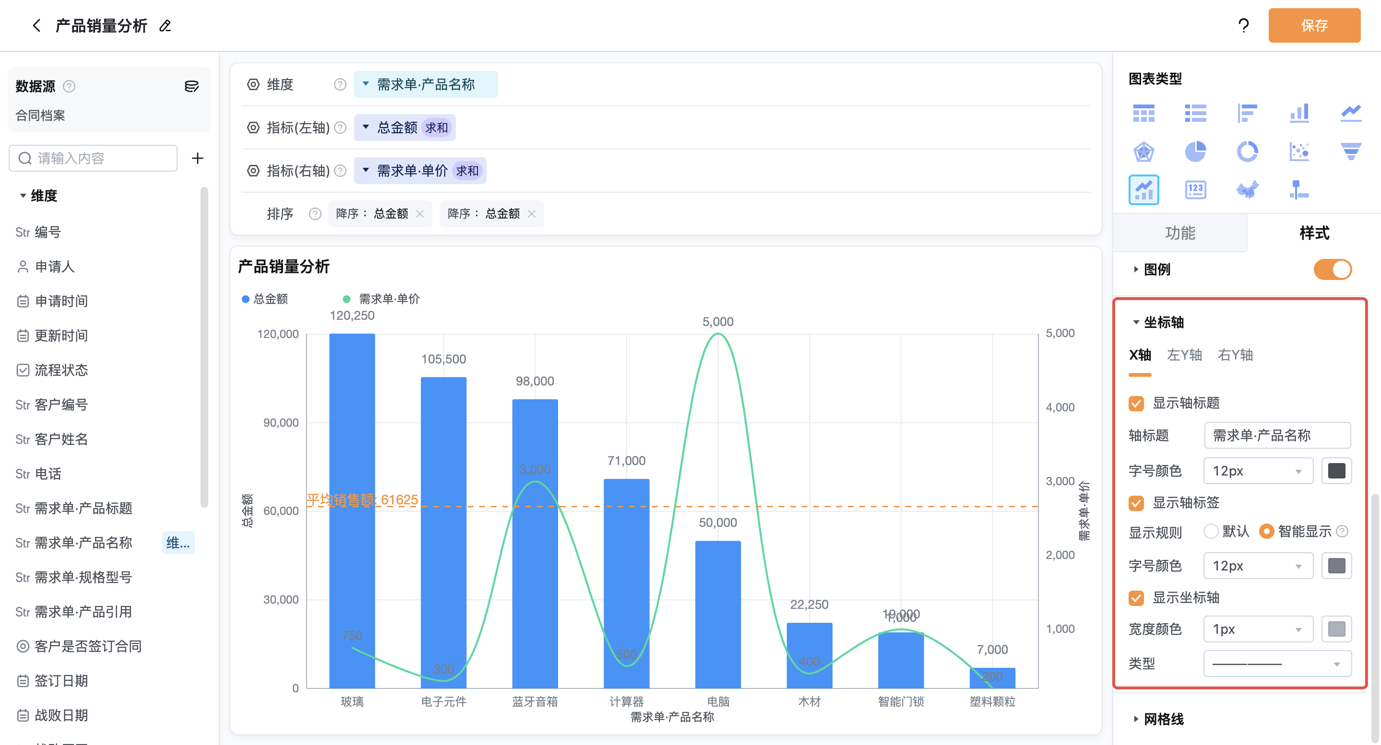This screenshot has width=1381, height=745.
Task: Select the 左Y轴 axis tab
Action: 1184,355
